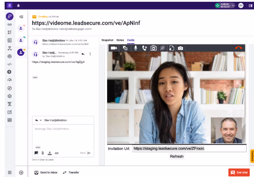
Task: Mute the microphone in video call
Action: click(136, 48)
